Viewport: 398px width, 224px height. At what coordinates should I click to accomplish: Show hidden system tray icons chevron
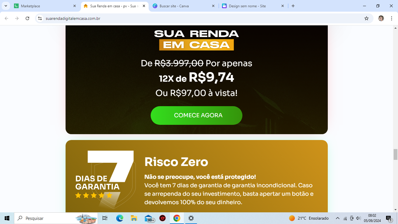pos(338,218)
